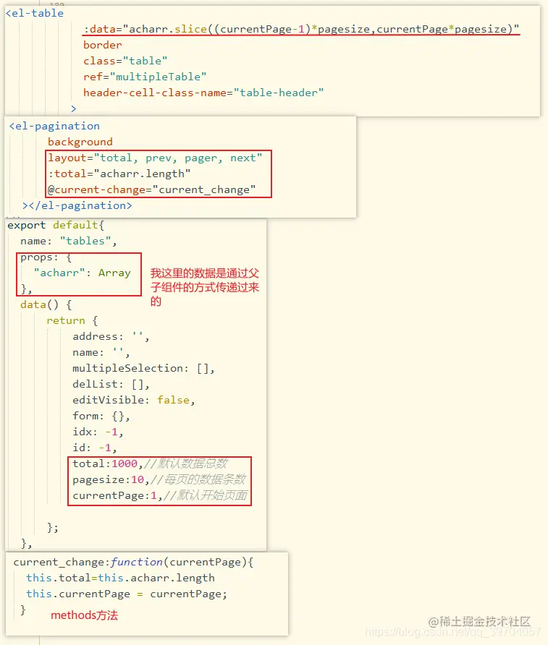548x645 pixels.
Task: Click the border attribute line
Action: [103, 45]
